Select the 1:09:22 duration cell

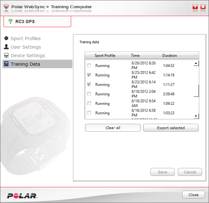point(169,104)
